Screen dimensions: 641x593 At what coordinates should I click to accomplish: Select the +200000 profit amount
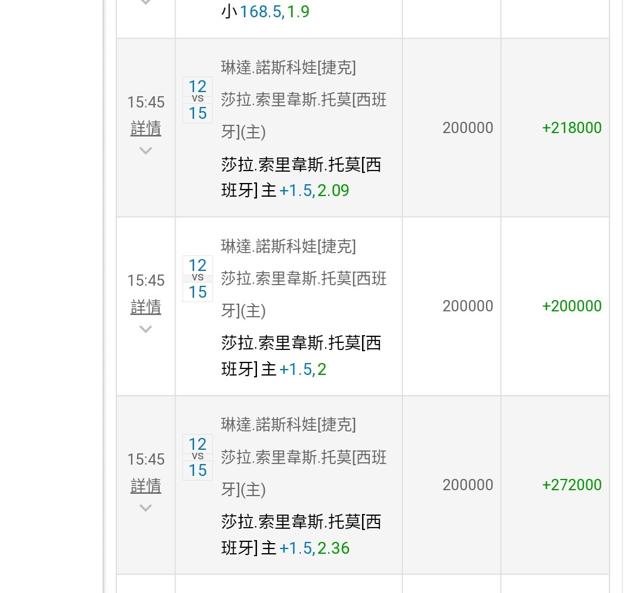click(571, 306)
